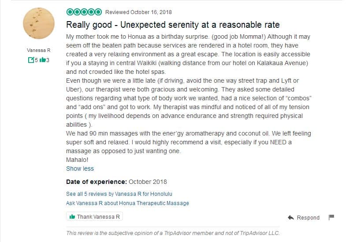The width and height of the screenshot is (353, 242).
Task: Open the review title 'Really good - Unexpected serenity'
Action: (x=173, y=25)
